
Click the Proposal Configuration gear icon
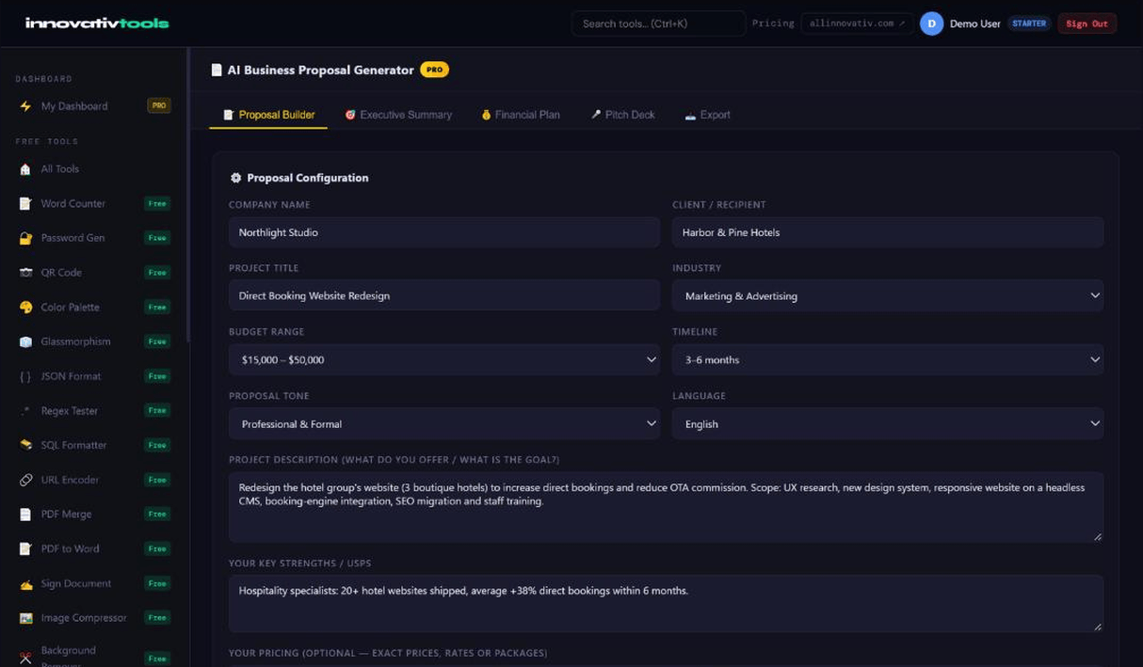[x=236, y=178]
